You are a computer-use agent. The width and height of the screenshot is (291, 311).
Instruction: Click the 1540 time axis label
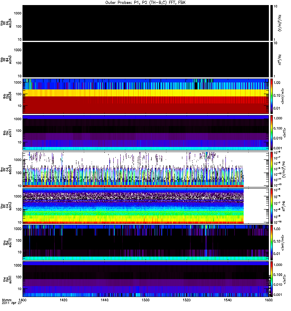[x=228, y=300]
